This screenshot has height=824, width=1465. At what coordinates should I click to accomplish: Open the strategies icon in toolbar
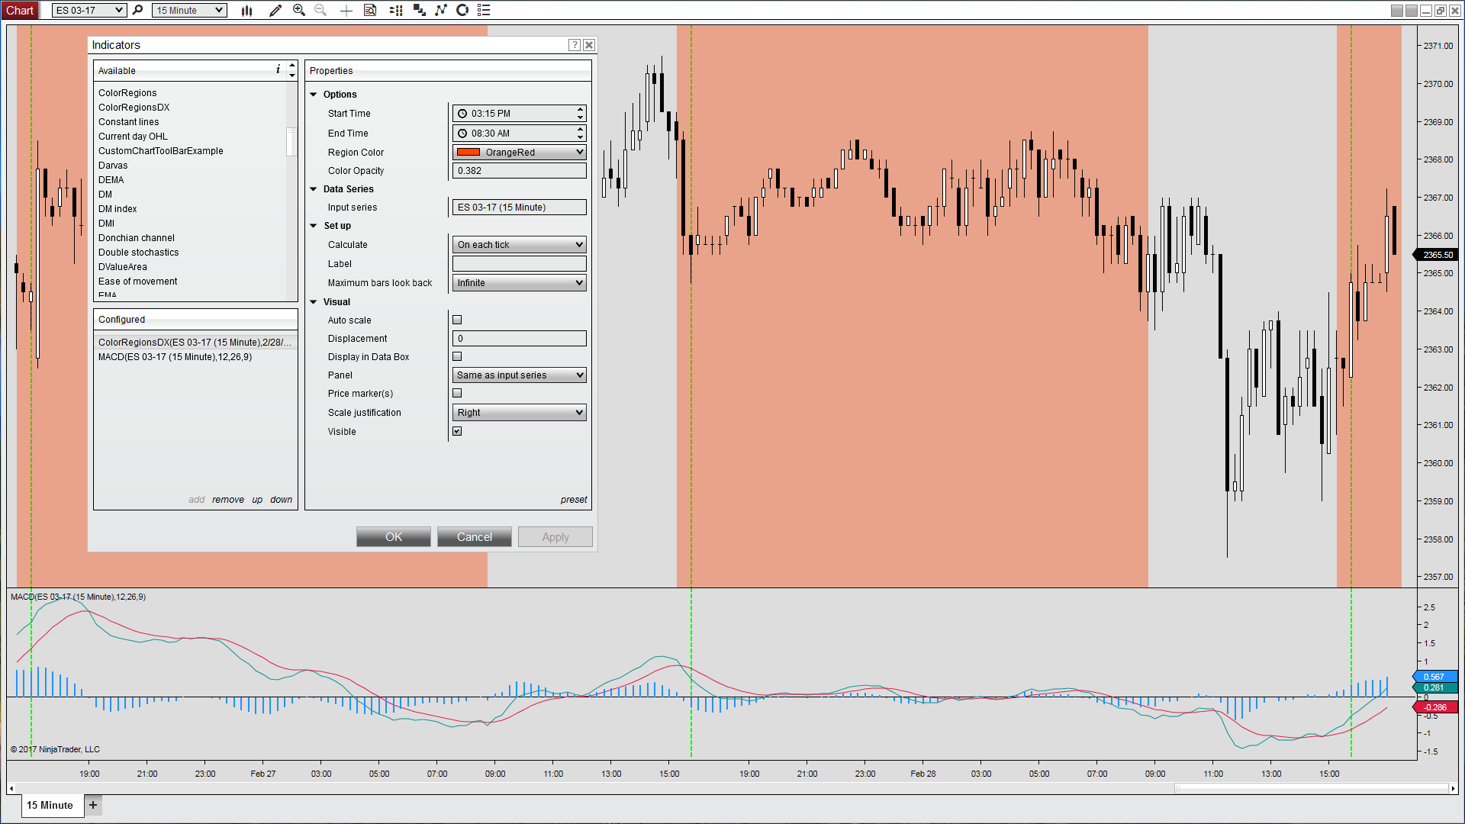(441, 10)
